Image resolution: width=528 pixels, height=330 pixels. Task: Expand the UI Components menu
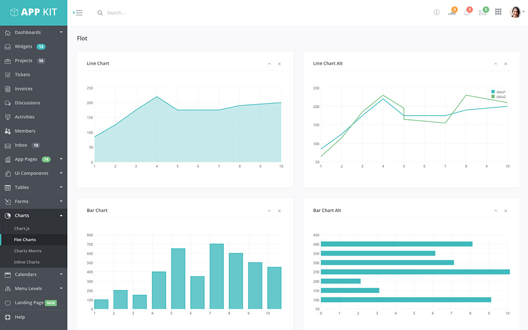point(34,173)
